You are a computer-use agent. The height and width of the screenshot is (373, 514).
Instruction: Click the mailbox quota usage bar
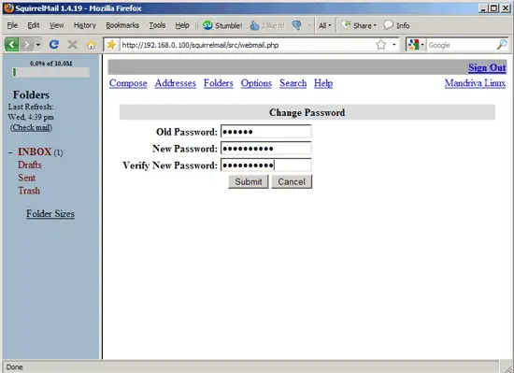coord(50,72)
